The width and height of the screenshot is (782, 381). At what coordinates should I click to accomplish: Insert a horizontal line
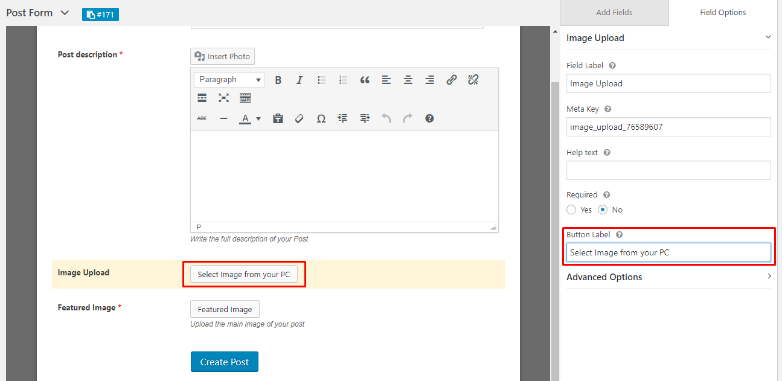point(224,118)
